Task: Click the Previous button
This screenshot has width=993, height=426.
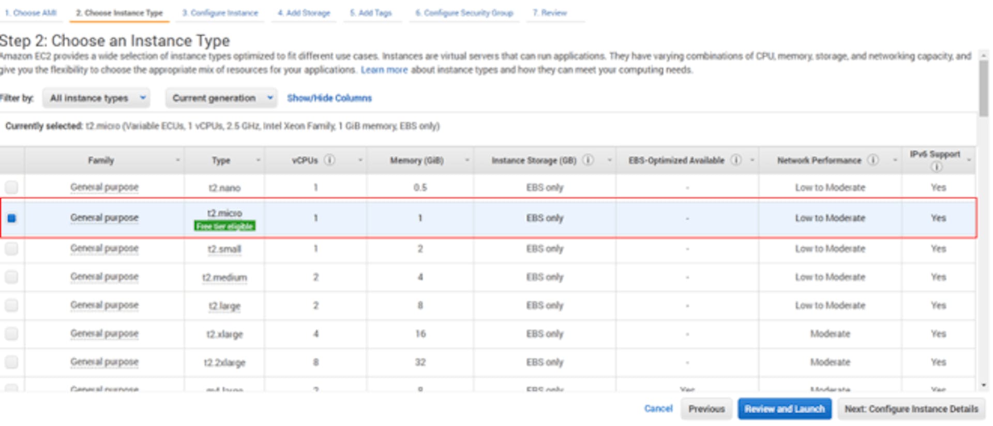Action: coord(706,409)
